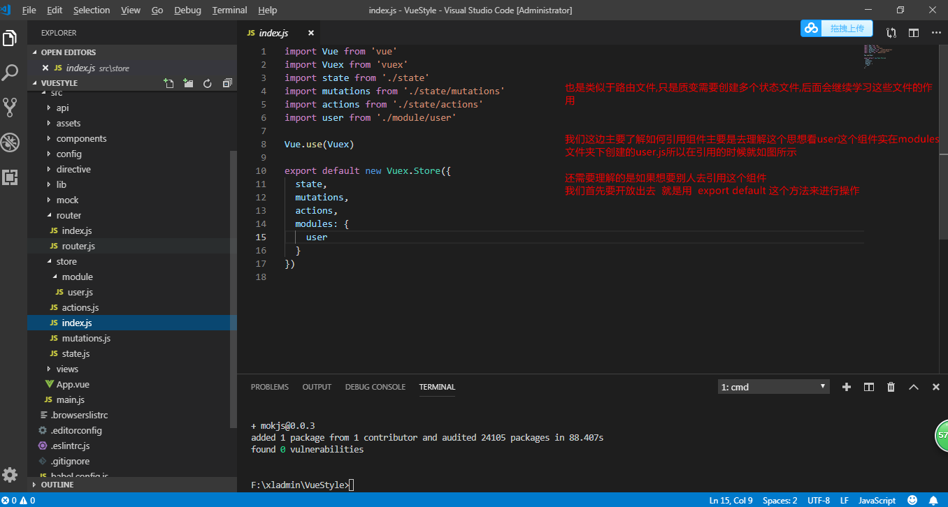Open Source Control view in activity bar
The image size is (948, 507).
[x=10, y=107]
